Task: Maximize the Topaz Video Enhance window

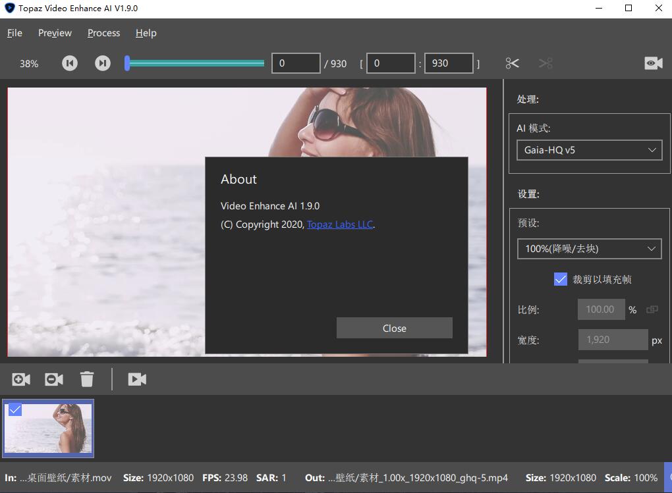Action: coord(629,8)
